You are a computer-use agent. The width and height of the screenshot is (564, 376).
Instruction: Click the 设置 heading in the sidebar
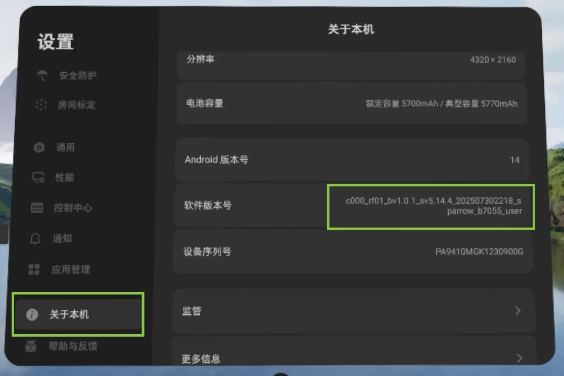click(56, 42)
